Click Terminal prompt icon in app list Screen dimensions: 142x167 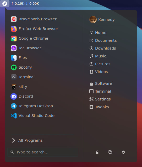point(14,77)
